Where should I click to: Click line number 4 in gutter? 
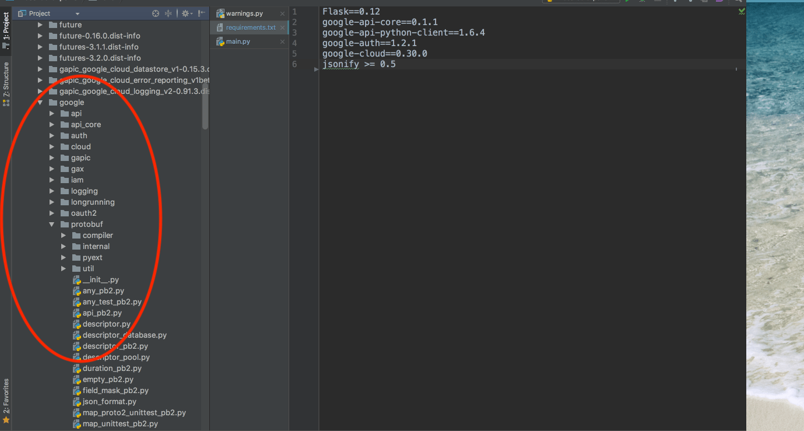[x=294, y=43]
